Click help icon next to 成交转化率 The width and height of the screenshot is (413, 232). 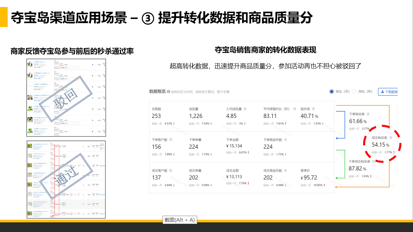click(390, 137)
